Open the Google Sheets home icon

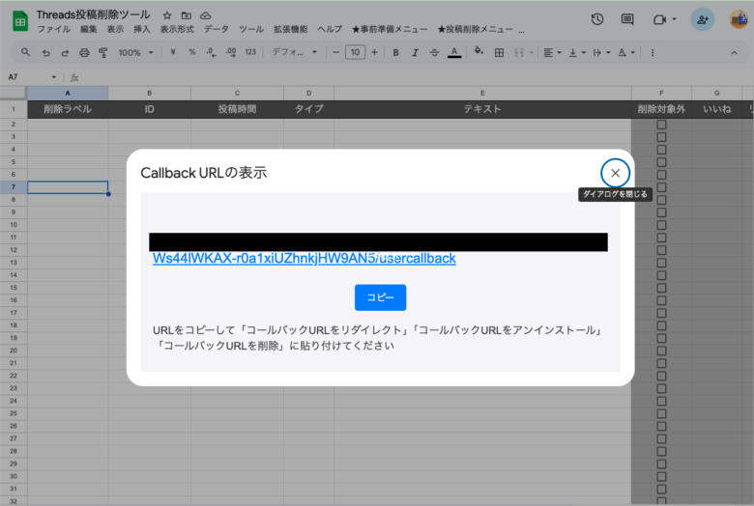pyautogui.click(x=19, y=21)
